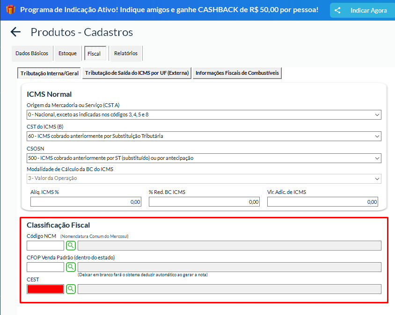The height and width of the screenshot is (315, 395).
Task: Switch to the Dados Básicos tab
Action: click(32, 54)
